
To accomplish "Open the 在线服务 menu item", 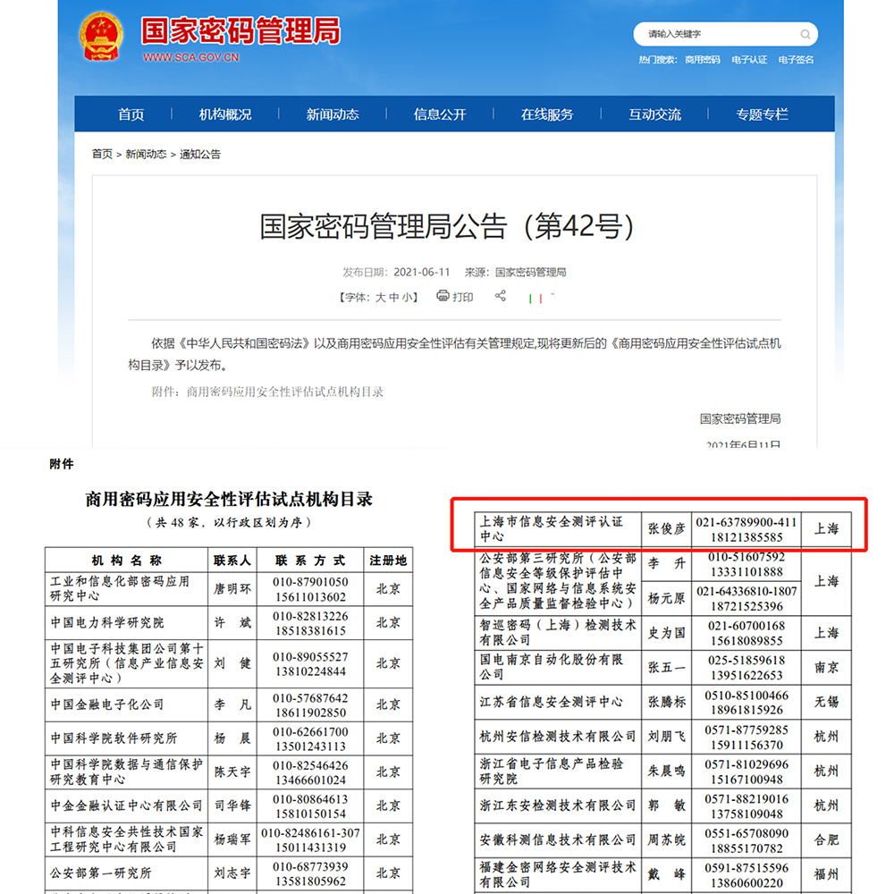I will tap(547, 114).
